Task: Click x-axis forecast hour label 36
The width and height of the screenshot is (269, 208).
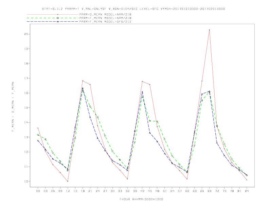Action: pos(127,191)
